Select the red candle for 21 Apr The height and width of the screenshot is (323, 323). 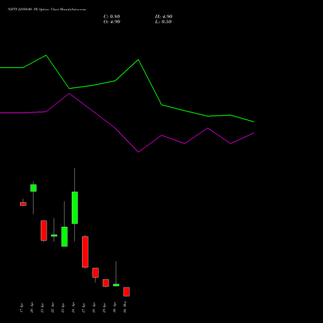tap(44, 231)
